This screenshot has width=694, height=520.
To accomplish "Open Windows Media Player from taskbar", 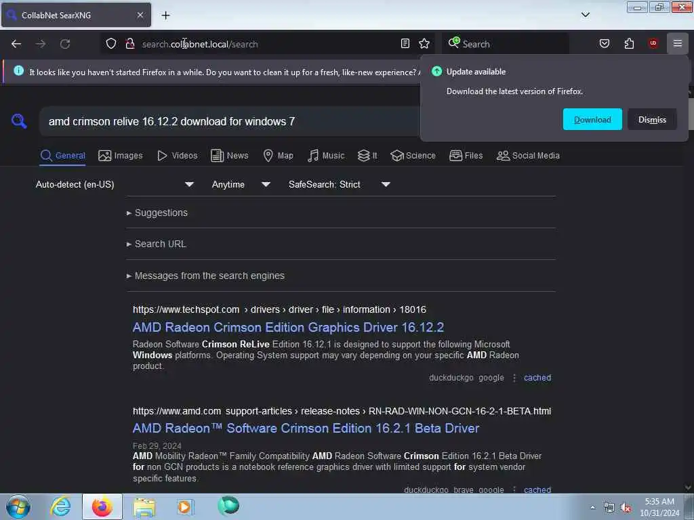I will (185, 506).
